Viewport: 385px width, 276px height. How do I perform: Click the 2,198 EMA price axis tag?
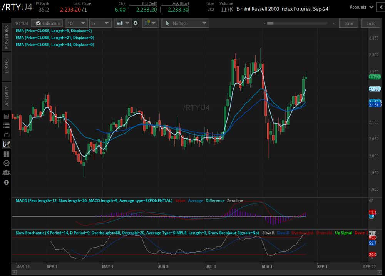coord(375,89)
